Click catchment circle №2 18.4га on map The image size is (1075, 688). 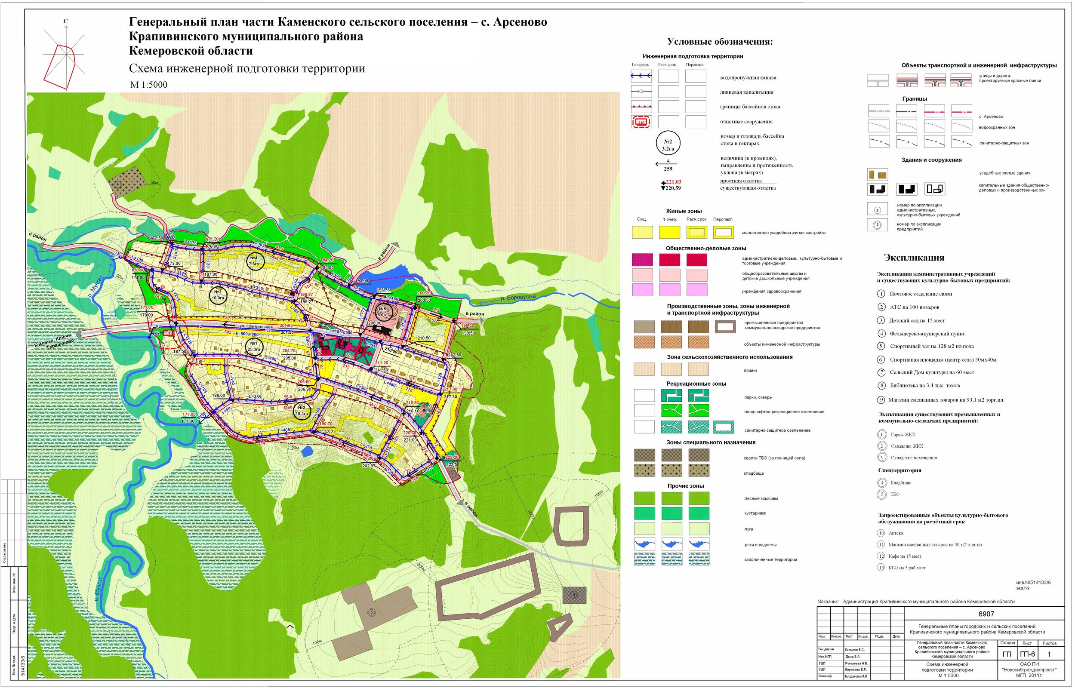tap(302, 410)
